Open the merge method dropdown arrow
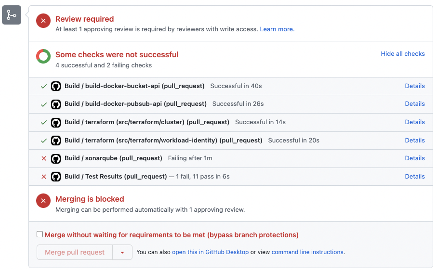The width and height of the screenshot is (437, 270). coord(122,252)
